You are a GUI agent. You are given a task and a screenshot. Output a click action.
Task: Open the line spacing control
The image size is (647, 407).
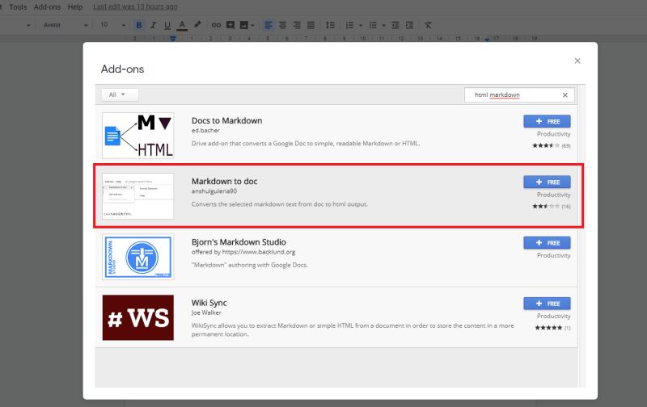[x=330, y=25]
